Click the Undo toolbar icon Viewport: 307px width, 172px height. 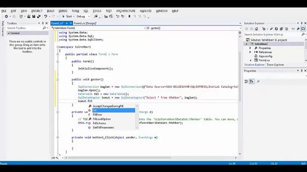click(x=46, y=17)
